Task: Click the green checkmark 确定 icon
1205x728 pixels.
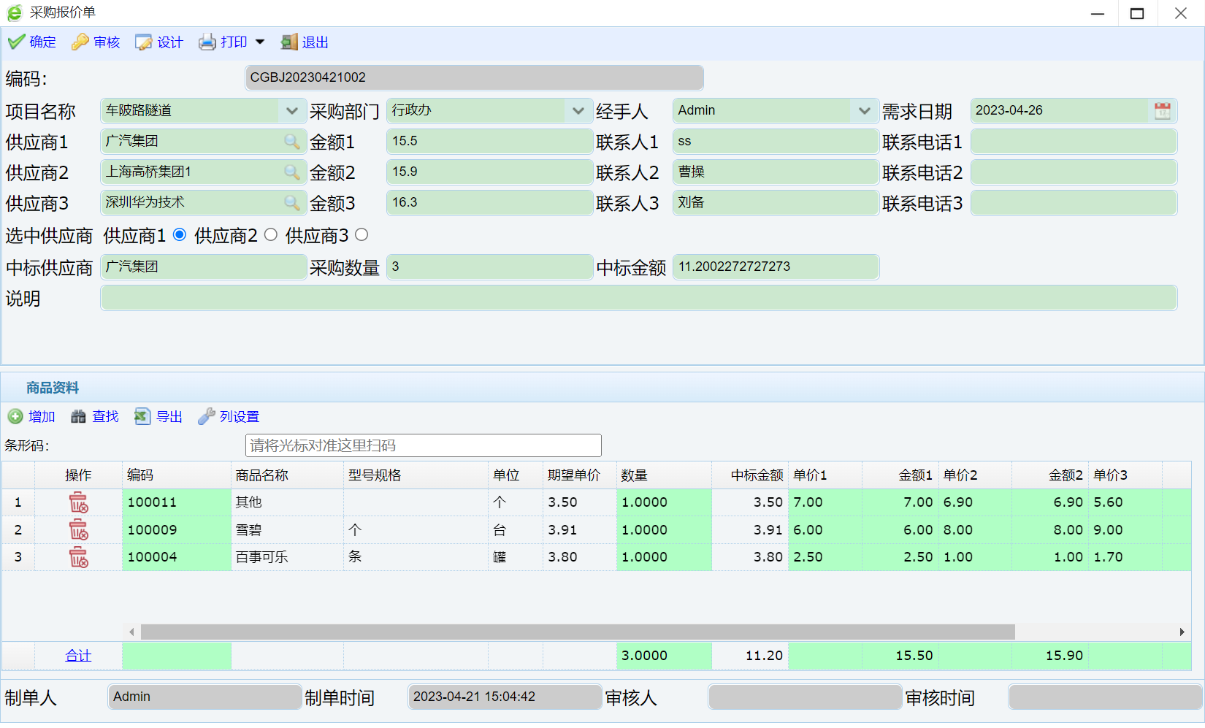Action: (x=16, y=42)
